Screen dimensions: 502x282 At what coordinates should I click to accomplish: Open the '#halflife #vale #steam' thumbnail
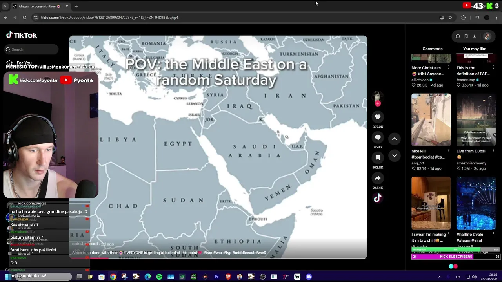(476, 203)
